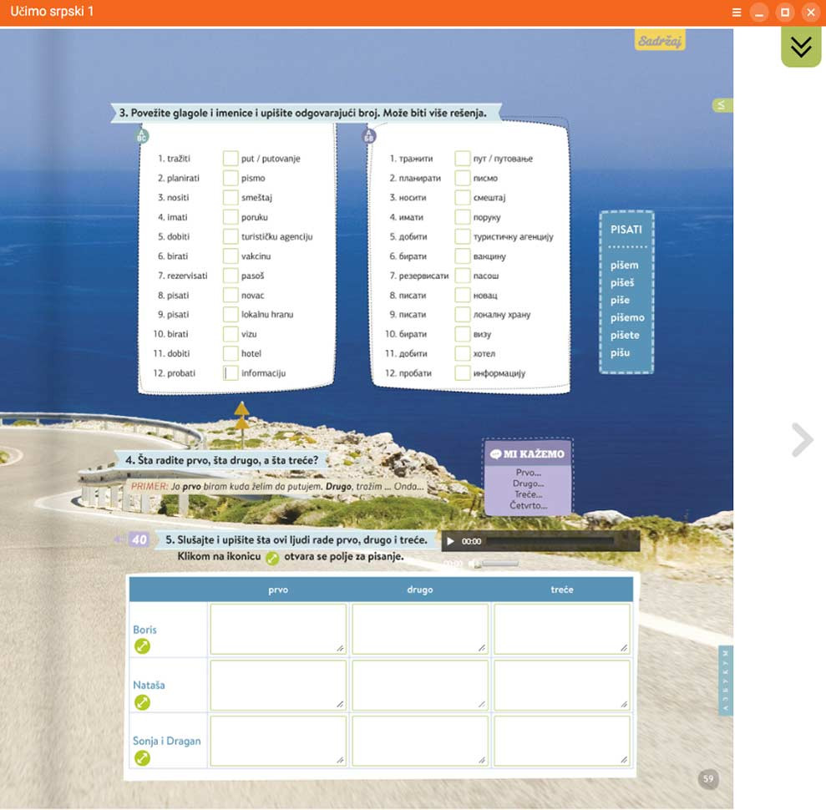The height and width of the screenshot is (810, 826).
Task: Click the audio track 40 badge
Action: (139, 540)
